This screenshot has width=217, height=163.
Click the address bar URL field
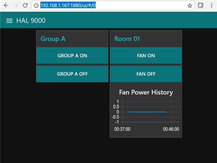pos(113,6)
